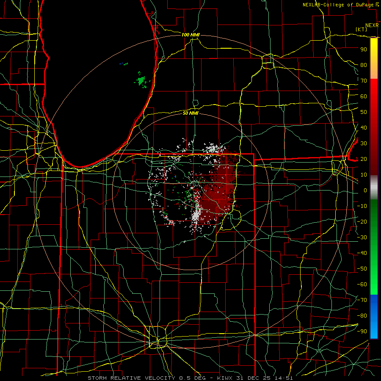Viewport: 381px width, 381px height.
Task: Select the positive 10 scale label
Action: 364,175
